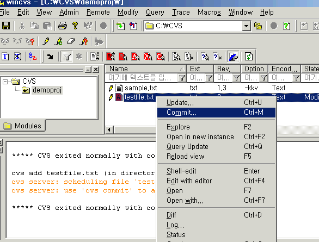Click the red show-modified filter icon
Viewport: 319px width, 242px height.
pyautogui.click(x=123, y=57)
